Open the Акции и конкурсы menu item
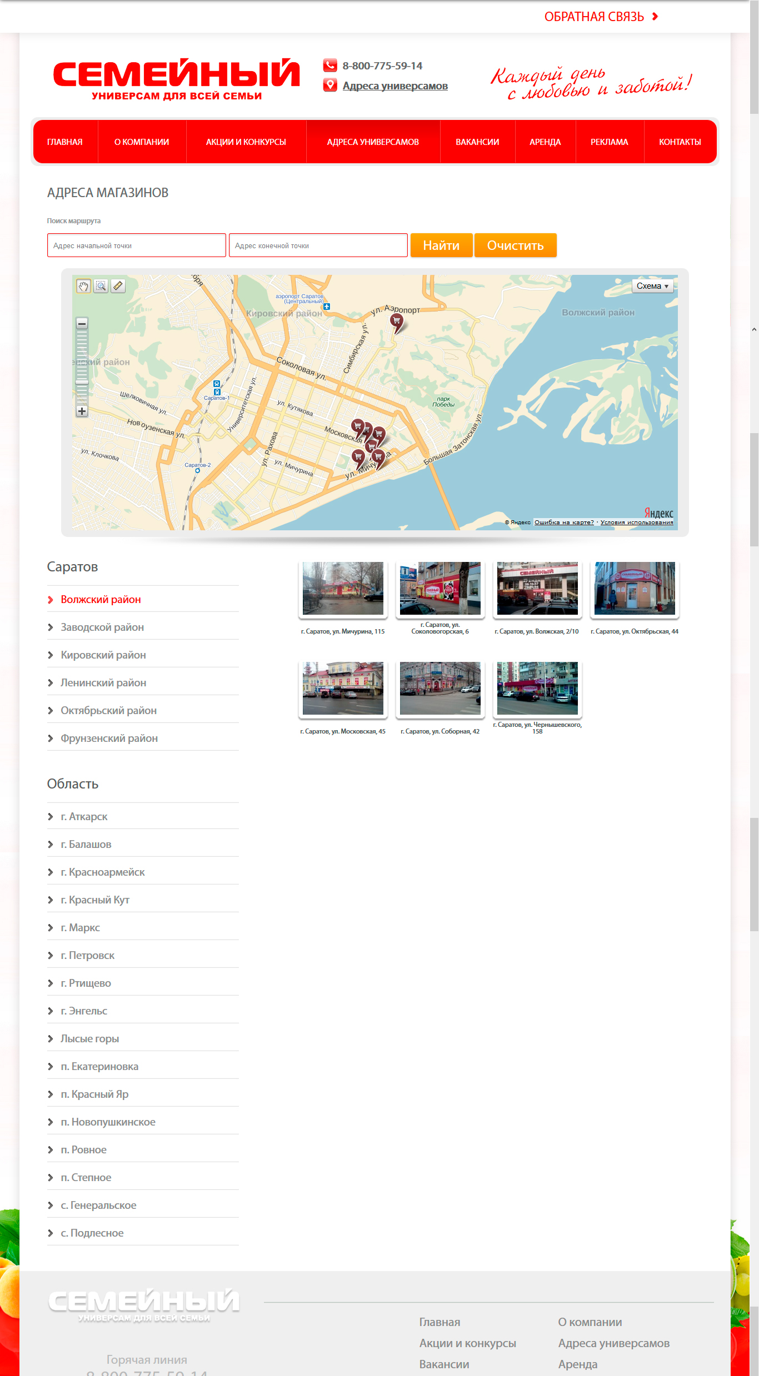This screenshot has width=759, height=1376. tap(246, 142)
